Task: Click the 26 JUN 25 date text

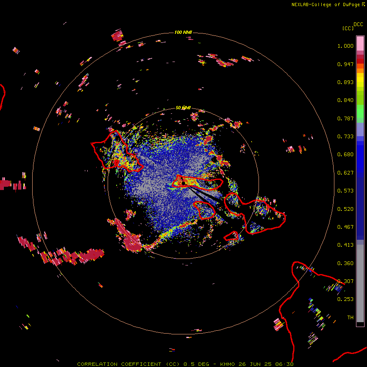Action: pos(255,364)
